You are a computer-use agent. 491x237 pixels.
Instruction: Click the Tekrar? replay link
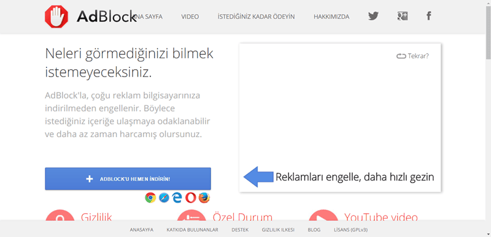click(x=418, y=56)
